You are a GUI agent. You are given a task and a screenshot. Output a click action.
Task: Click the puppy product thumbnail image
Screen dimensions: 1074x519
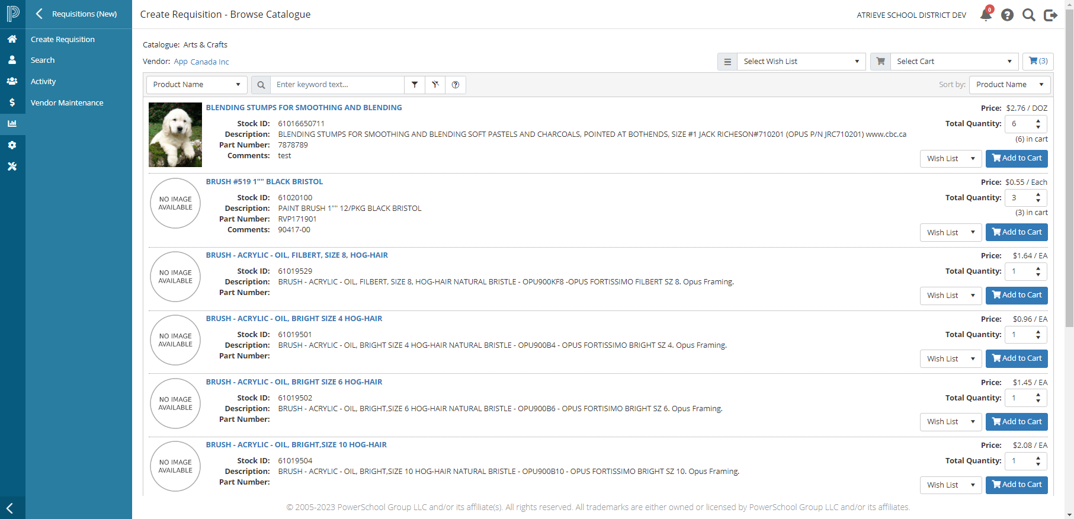click(175, 134)
